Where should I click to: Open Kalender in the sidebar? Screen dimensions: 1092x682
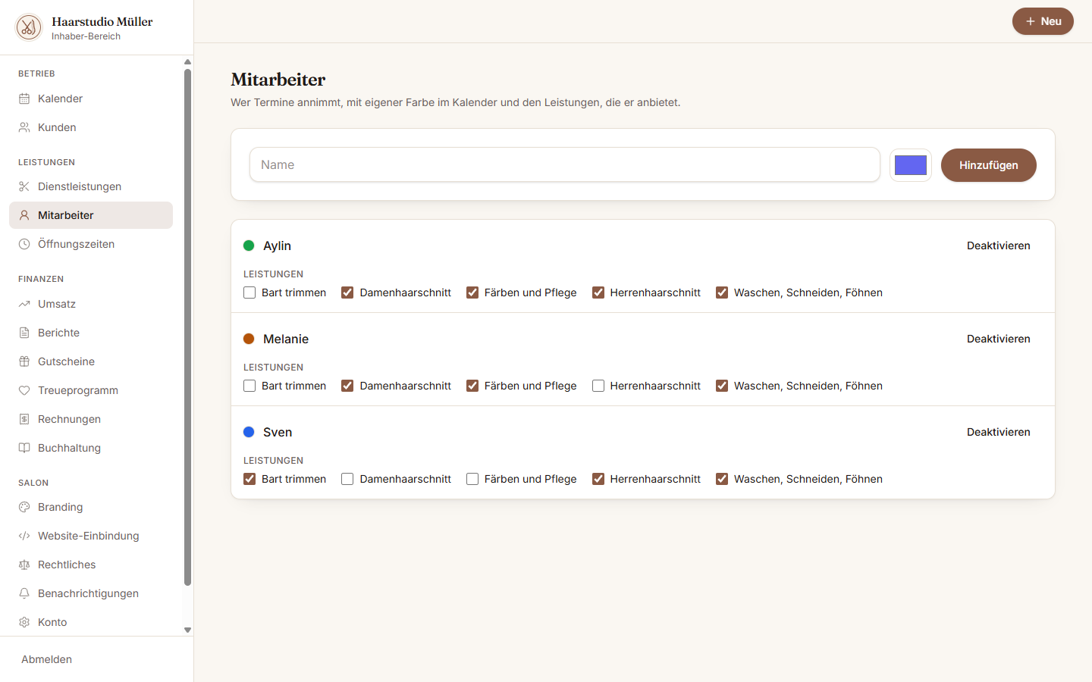point(91,99)
